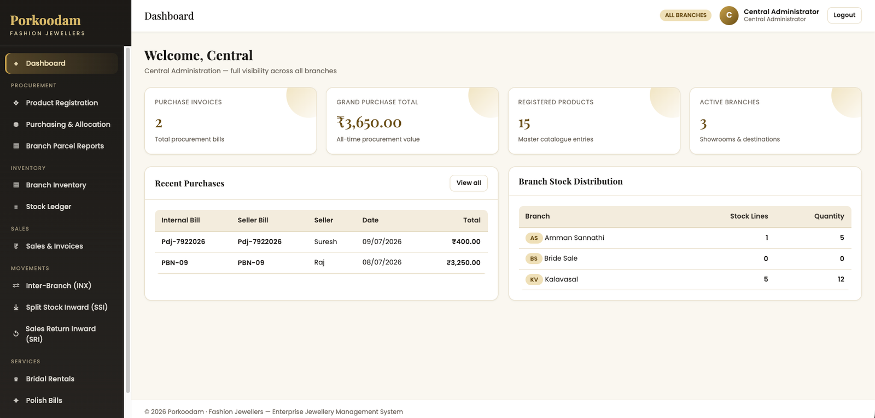The width and height of the screenshot is (875, 418).
Task: Open Product Registration page
Action: [61, 103]
